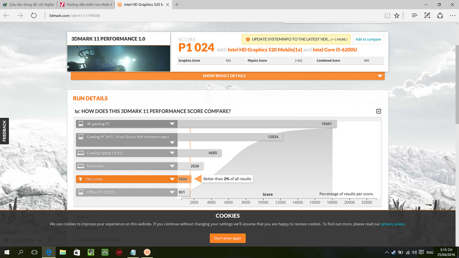Image resolution: width=459 pixels, height=258 pixels.
Task: Open a new browser tab
Action: pos(177,5)
